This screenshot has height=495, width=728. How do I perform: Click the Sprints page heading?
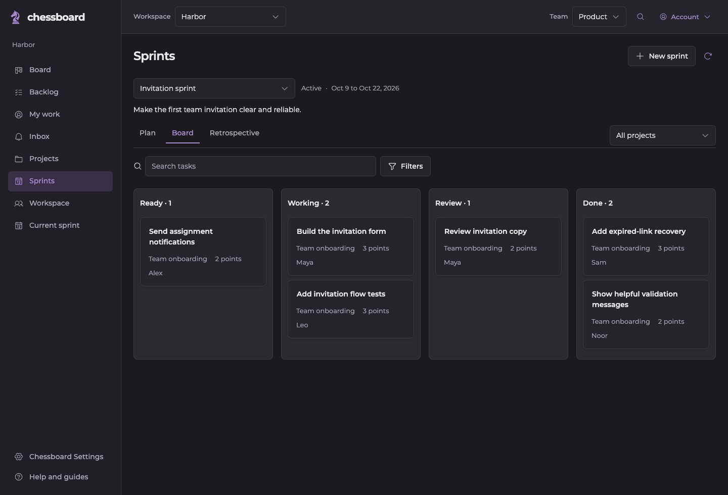pyautogui.click(x=154, y=56)
